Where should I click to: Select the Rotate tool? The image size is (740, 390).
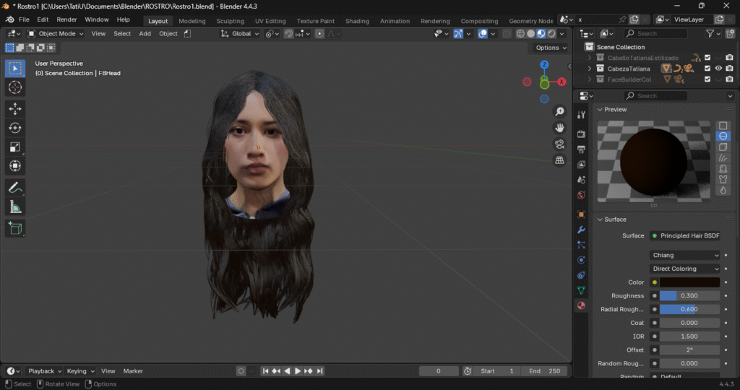pos(14,128)
